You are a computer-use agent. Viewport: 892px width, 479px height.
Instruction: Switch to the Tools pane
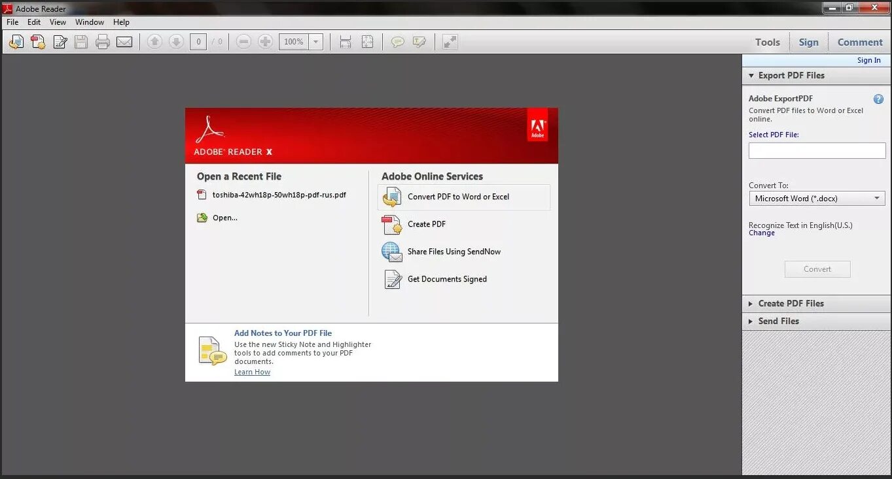coord(768,42)
